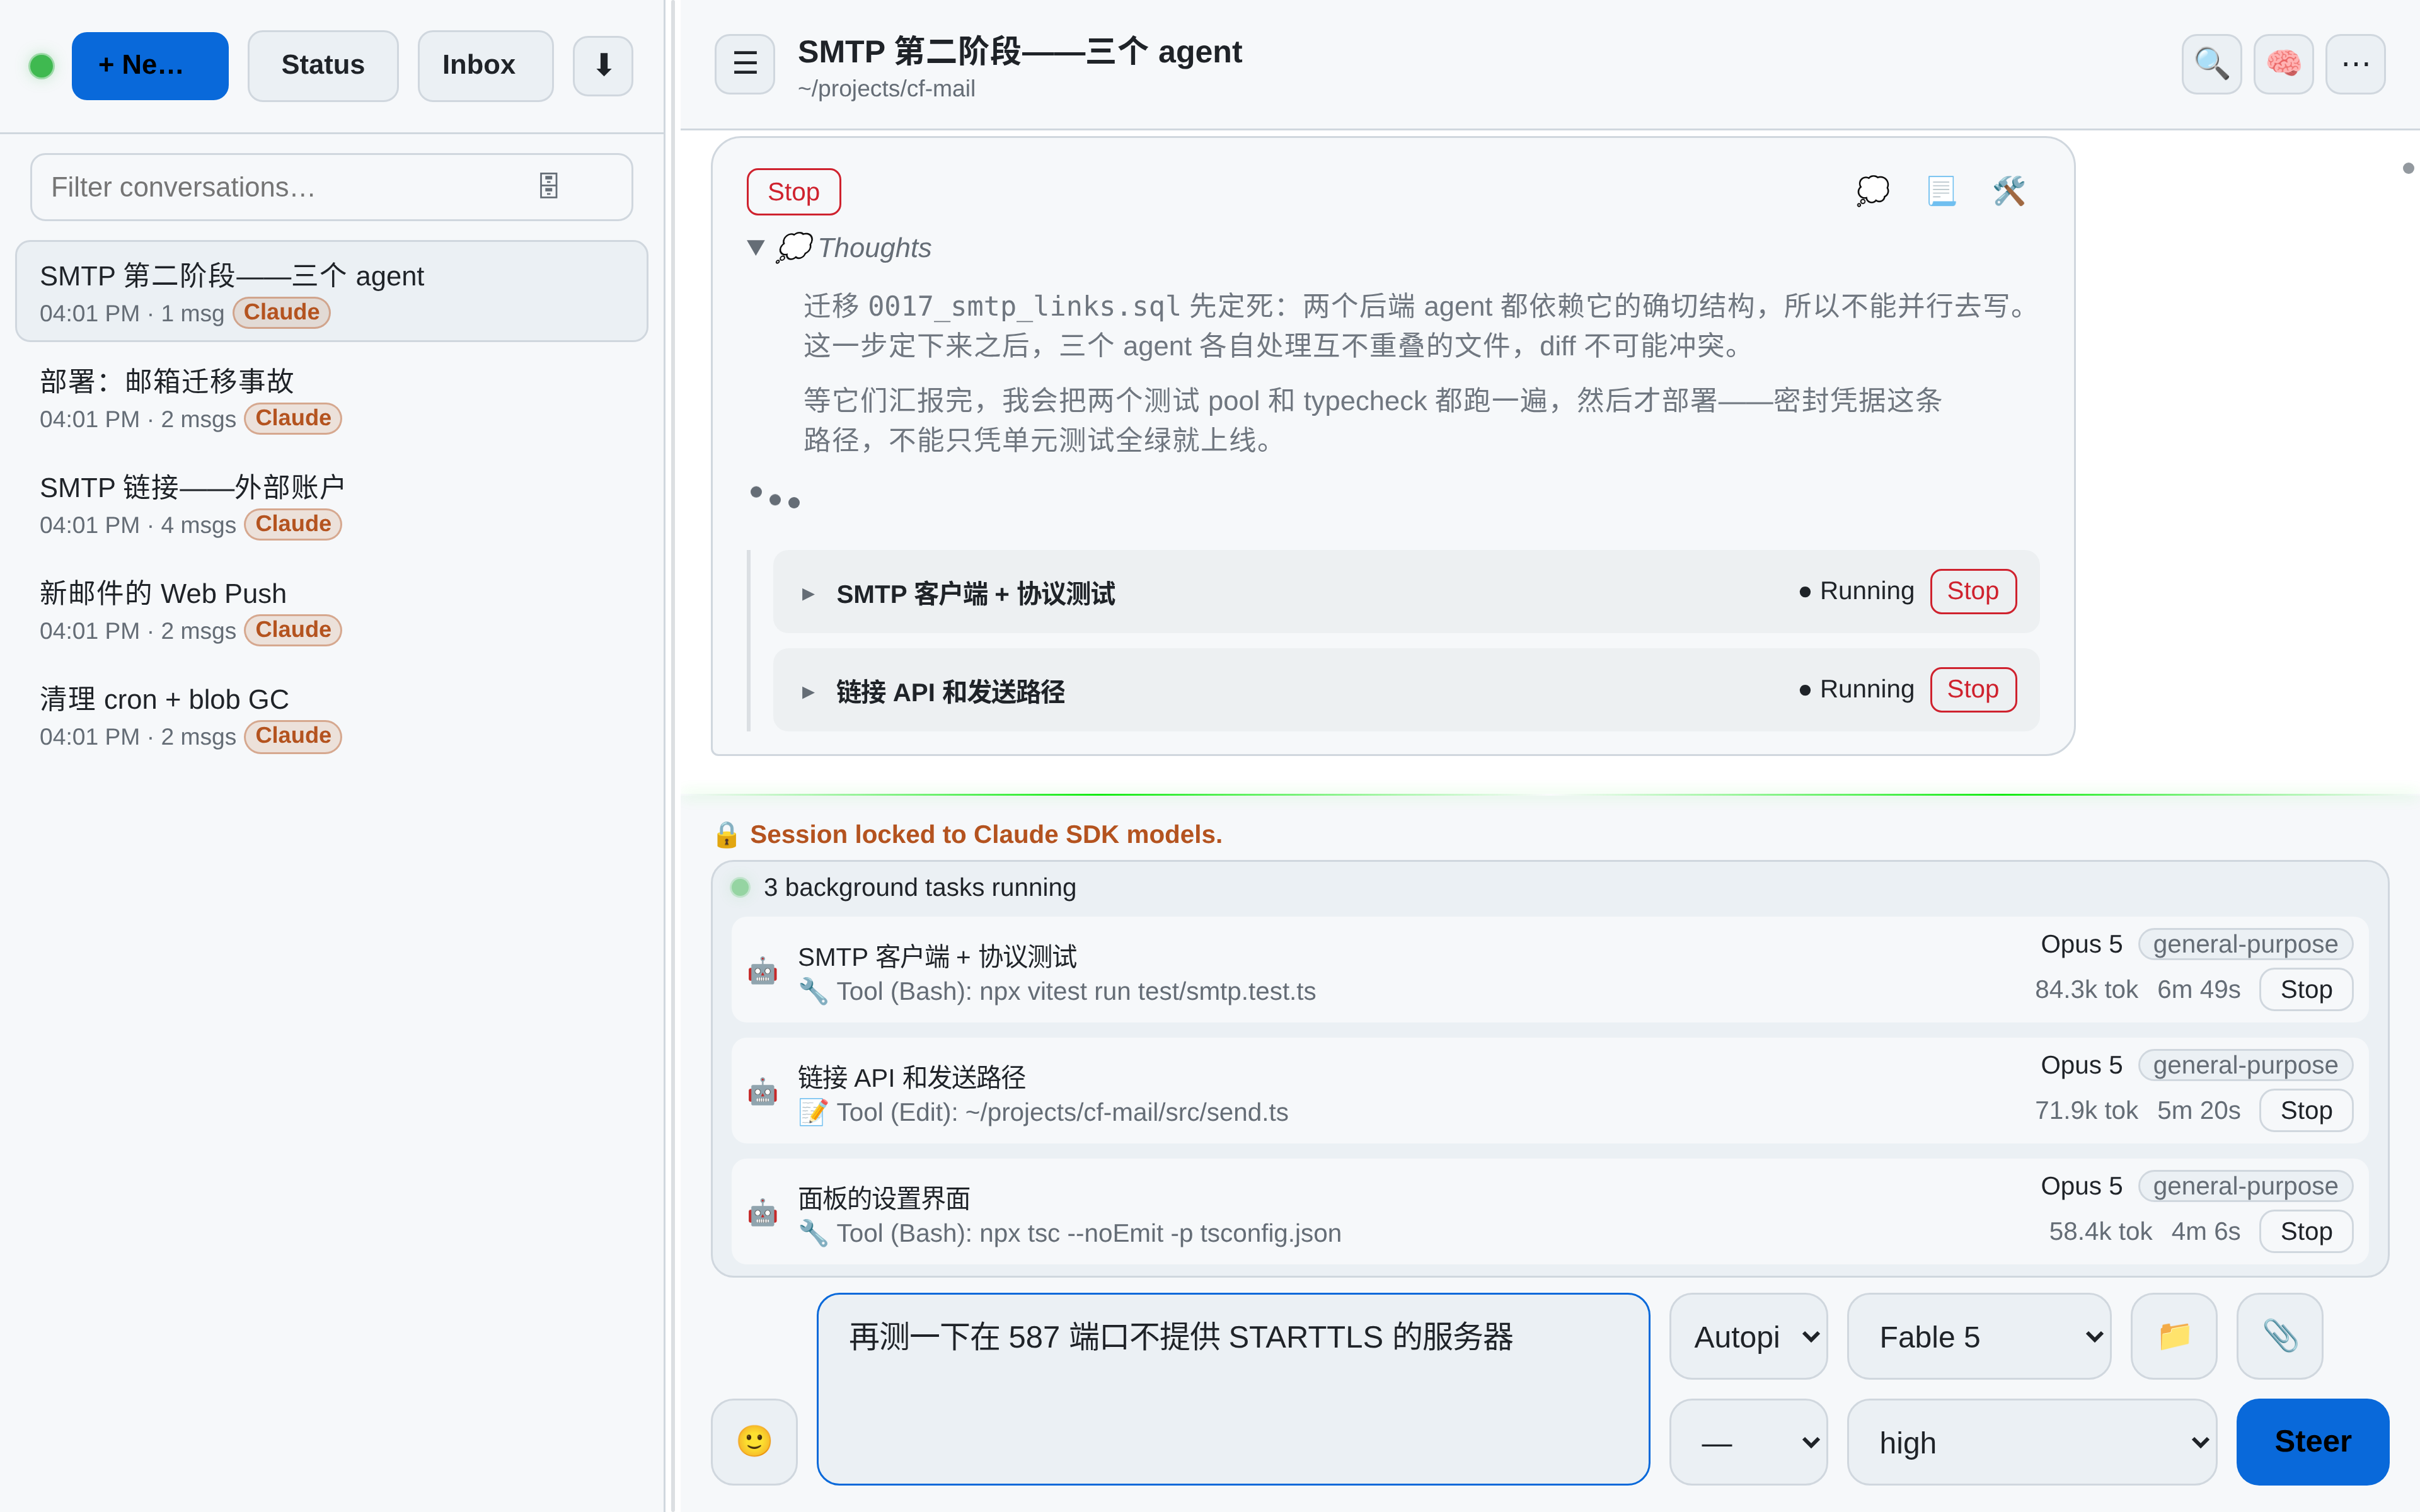Screen dimensions: 2420x1512
Task: Click the + New conversation button
Action: [150, 66]
